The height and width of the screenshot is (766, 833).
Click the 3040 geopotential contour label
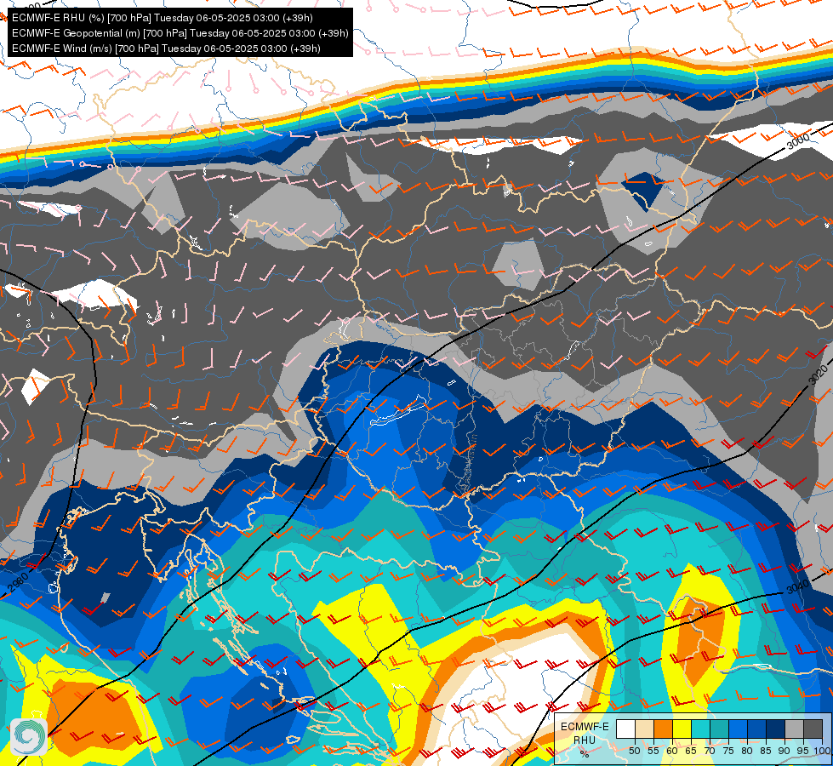797,587
